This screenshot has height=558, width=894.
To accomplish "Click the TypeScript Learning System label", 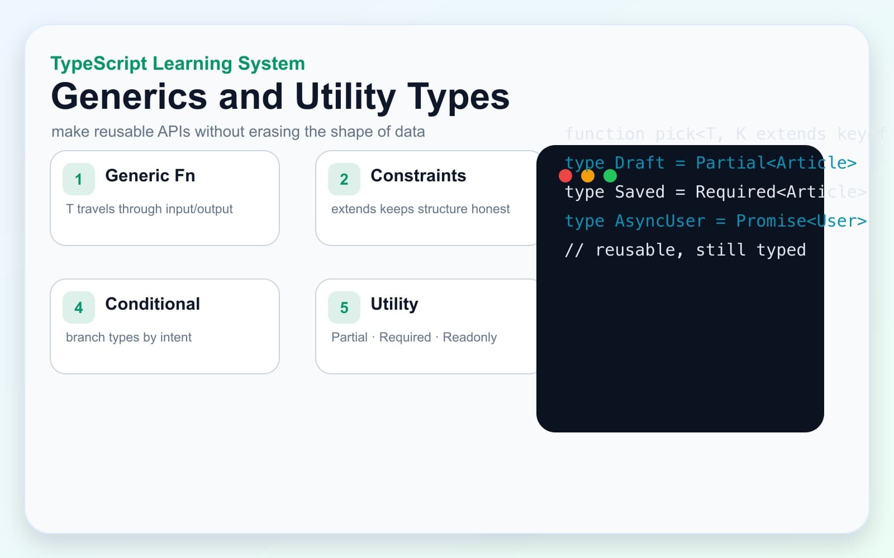I will point(178,64).
